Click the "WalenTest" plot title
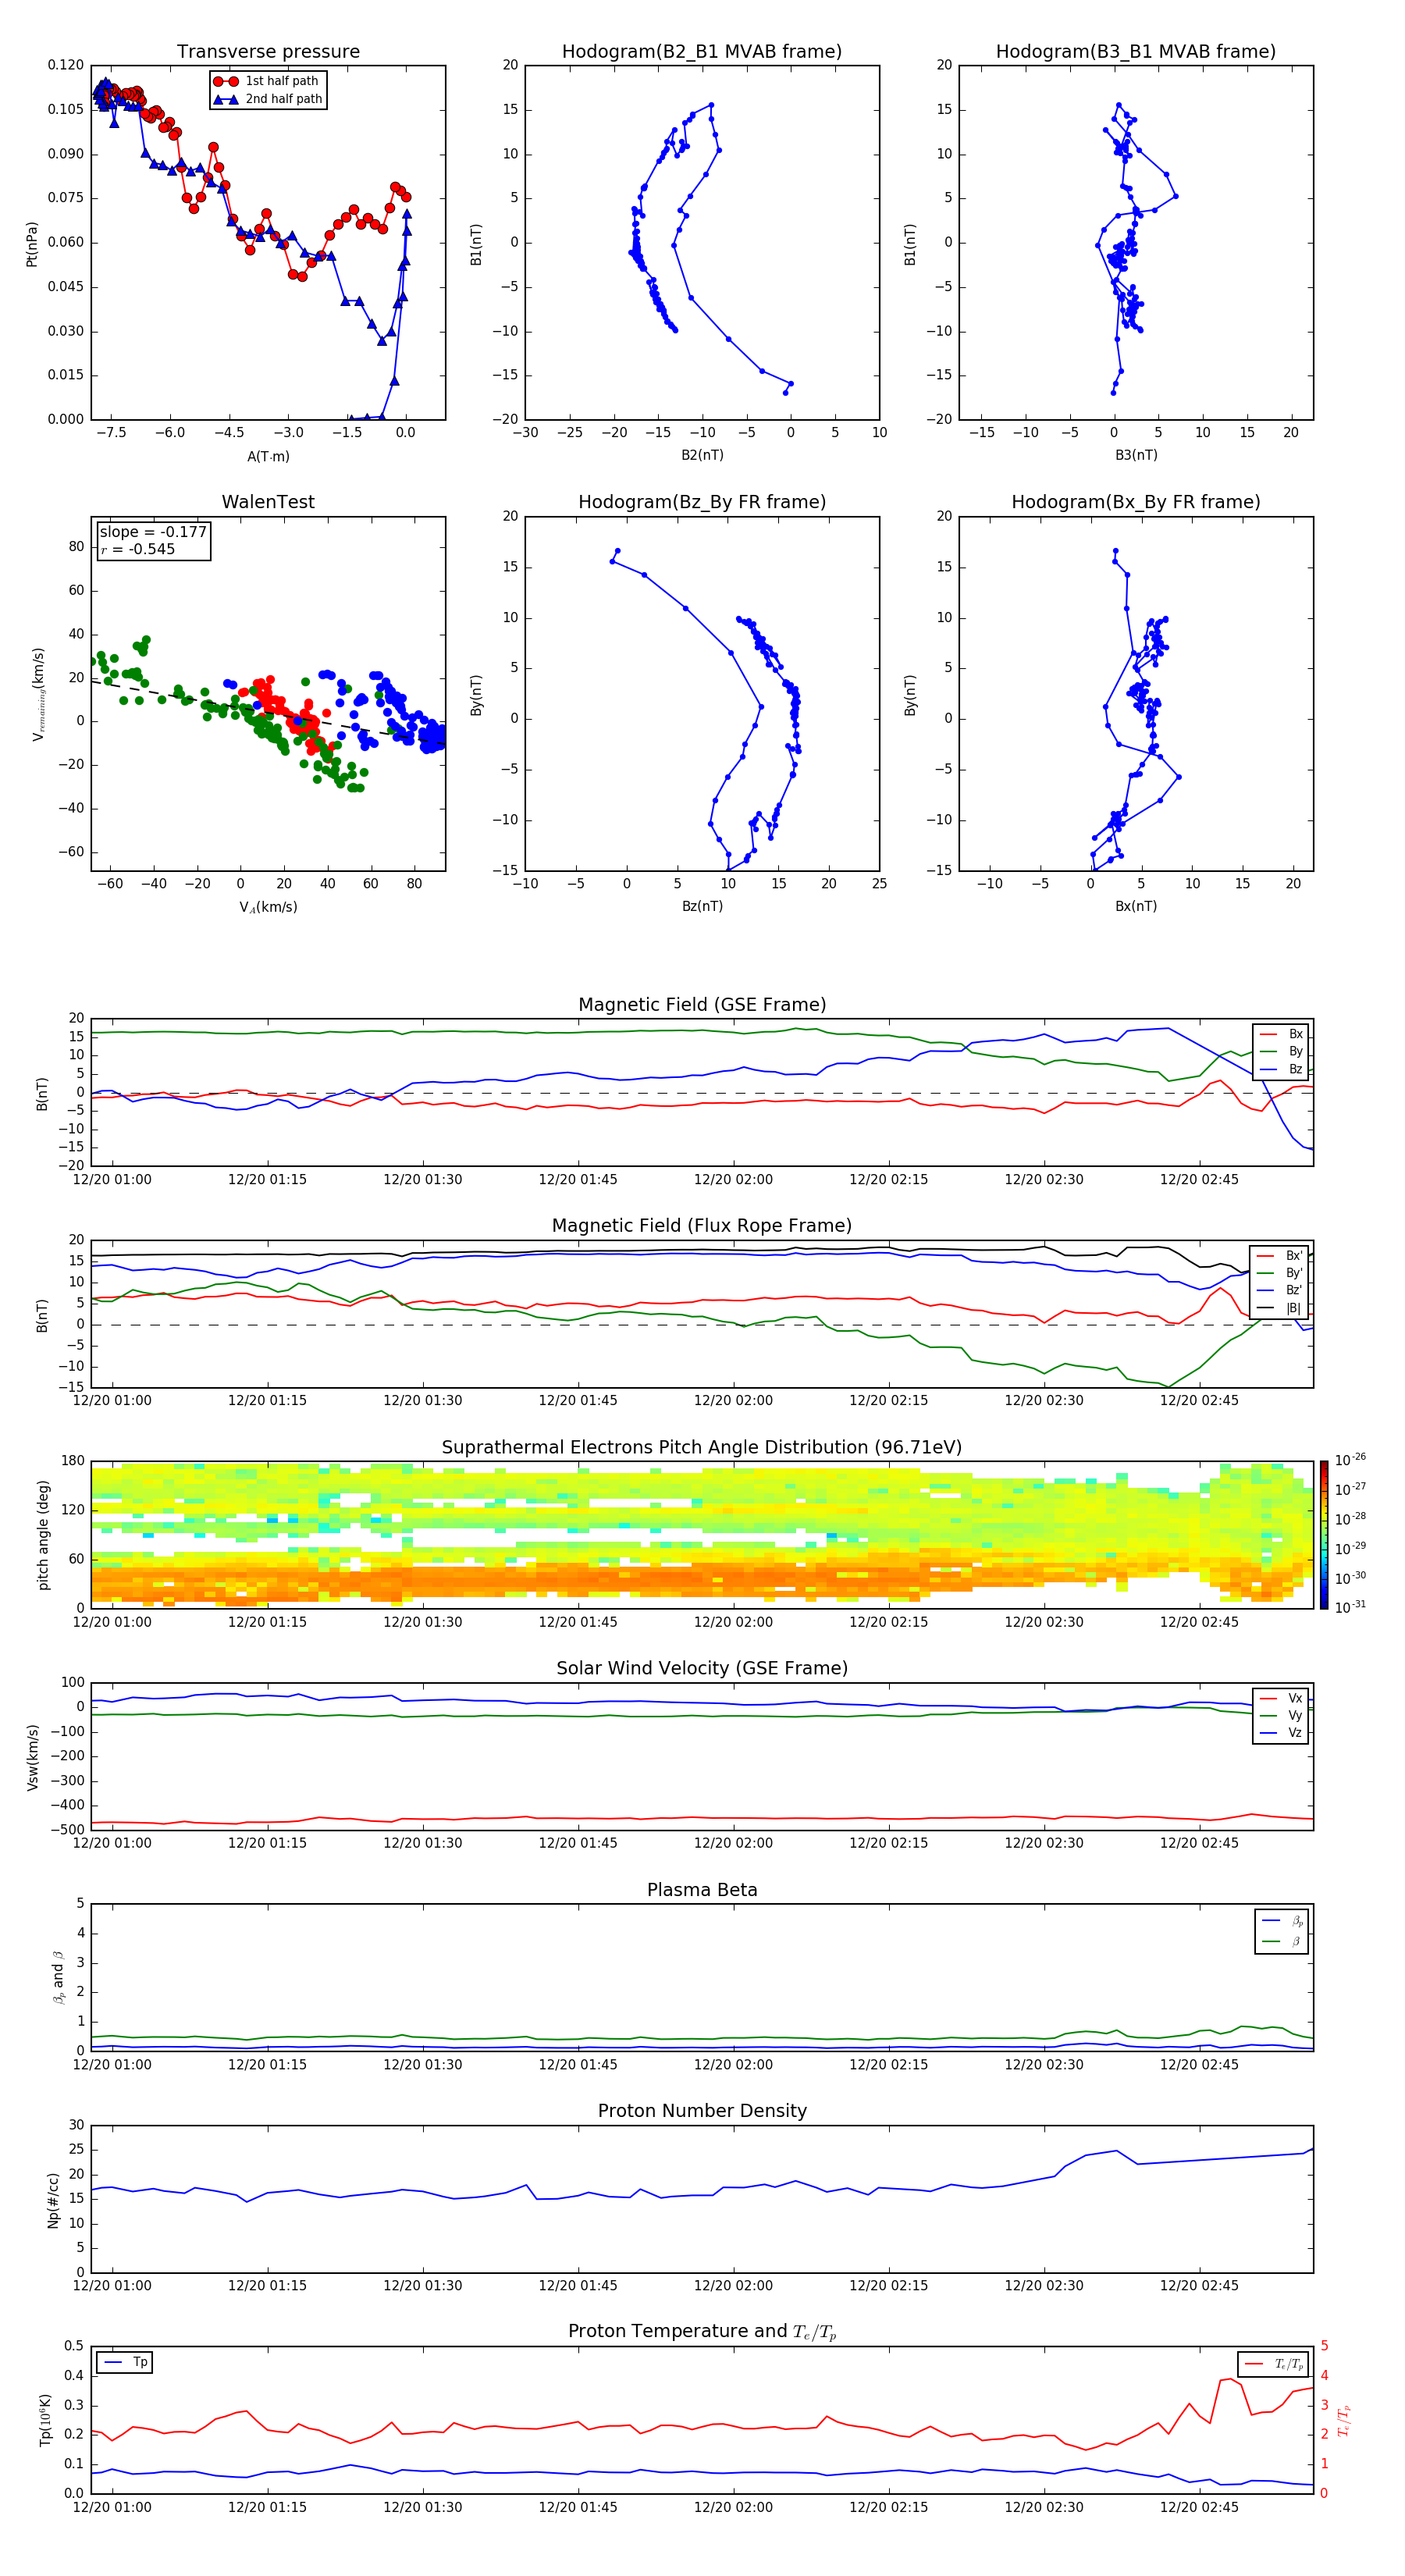The height and width of the screenshot is (2576, 1405). point(268,502)
